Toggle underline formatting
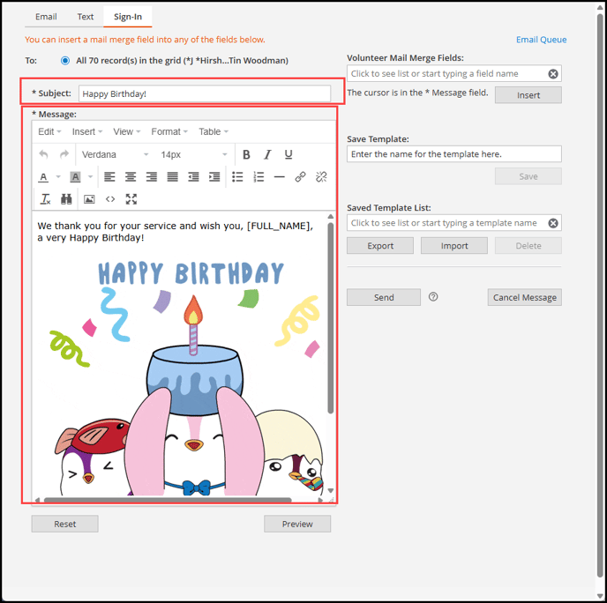Viewport: 607px width, 603px height. (289, 154)
